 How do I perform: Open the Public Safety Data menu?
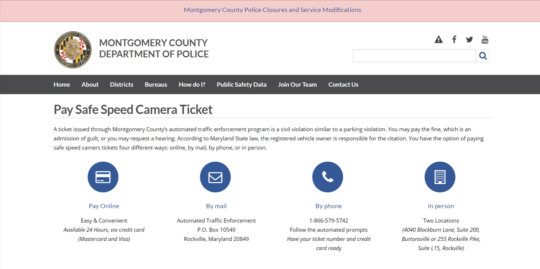[x=242, y=84]
